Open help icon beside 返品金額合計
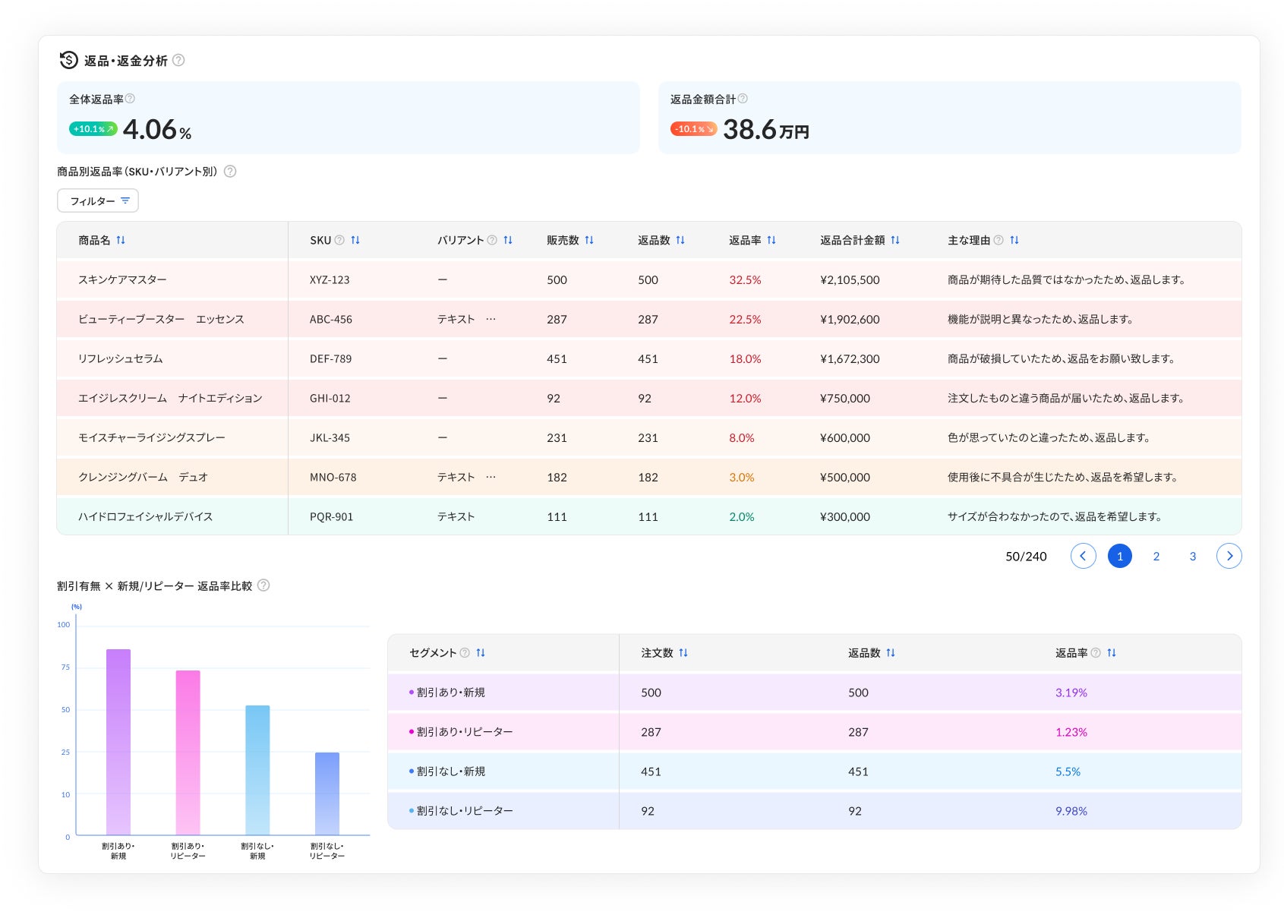The image size is (1284, 915). (743, 99)
